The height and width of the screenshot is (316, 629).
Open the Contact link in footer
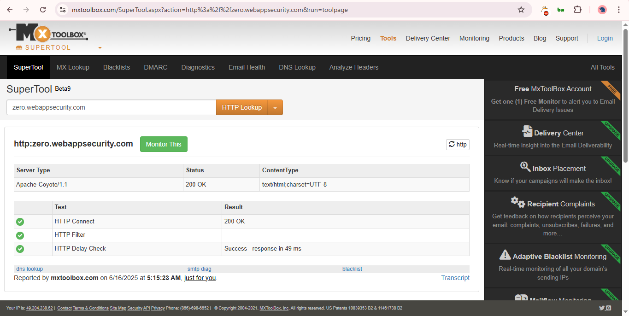coord(65,308)
